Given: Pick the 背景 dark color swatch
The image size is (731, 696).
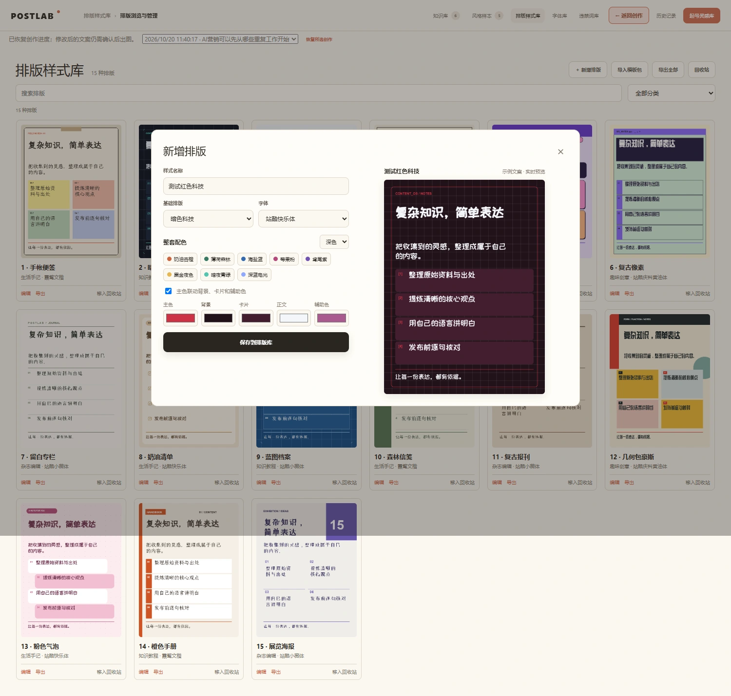Looking at the screenshot, I should pos(218,318).
